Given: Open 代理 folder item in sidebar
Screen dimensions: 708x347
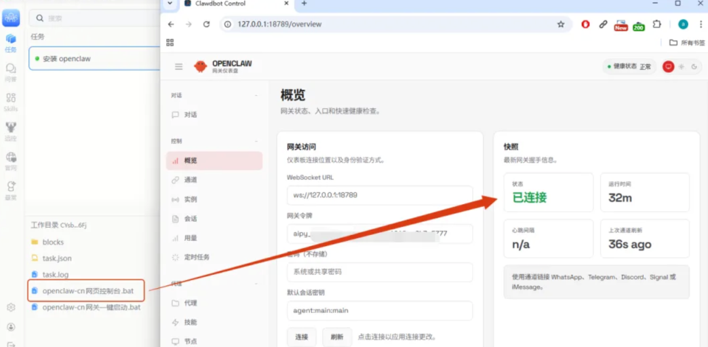Looking at the screenshot, I should pos(214,302).
